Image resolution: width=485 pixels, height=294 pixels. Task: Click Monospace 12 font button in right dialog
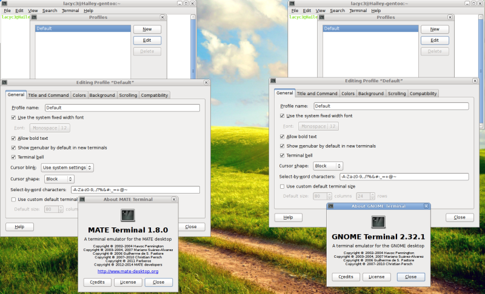318,126
